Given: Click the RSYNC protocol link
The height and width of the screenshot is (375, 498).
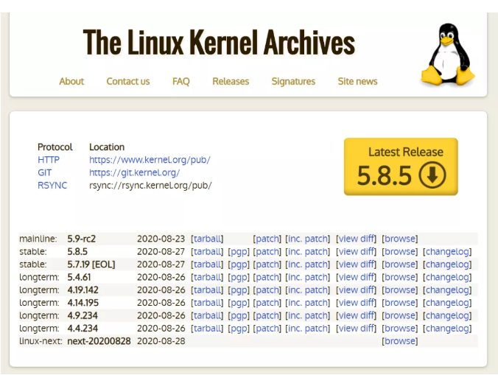Looking at the screenshot, I should (52, 185).
